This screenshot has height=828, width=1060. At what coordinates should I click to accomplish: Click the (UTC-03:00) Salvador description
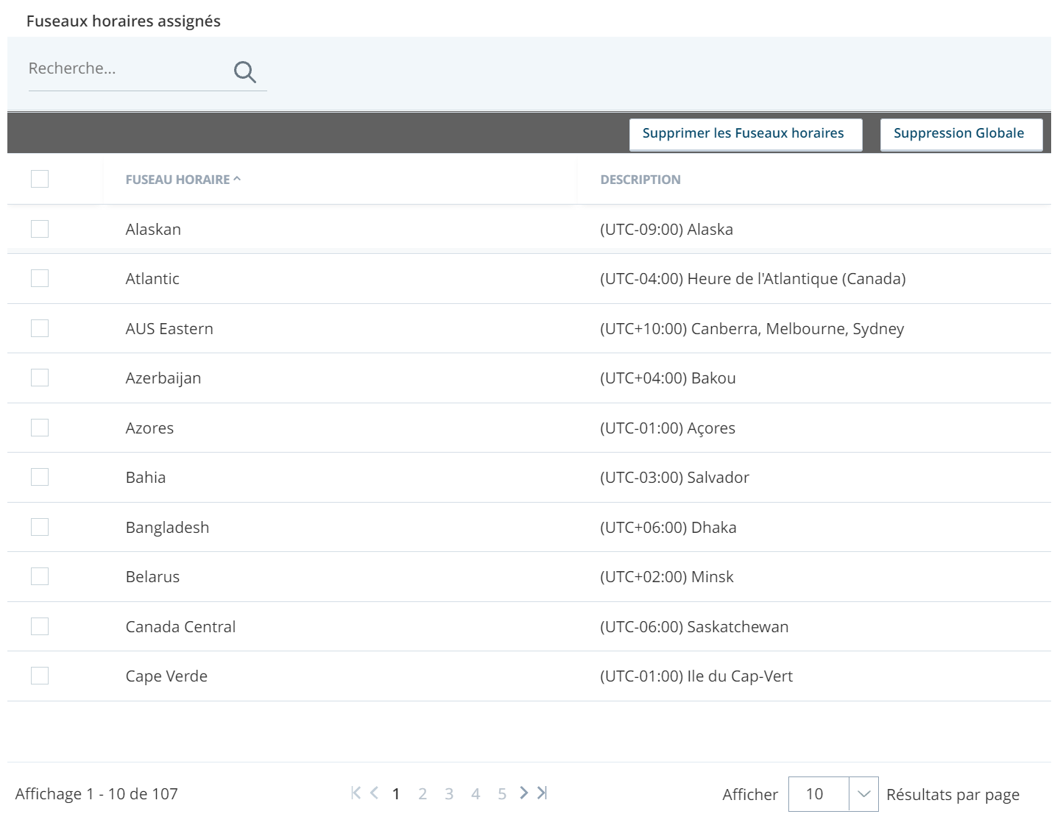pos(675,477)
